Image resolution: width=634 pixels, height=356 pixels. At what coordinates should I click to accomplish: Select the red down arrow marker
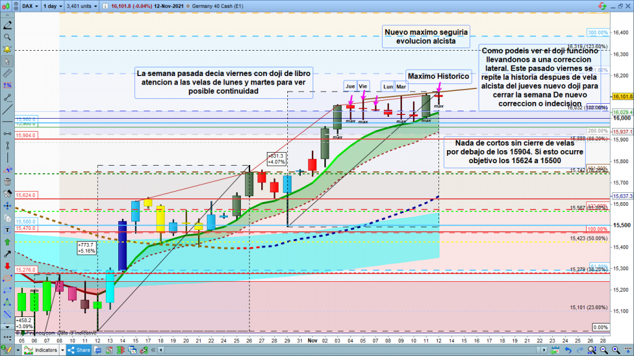(7, 266)
